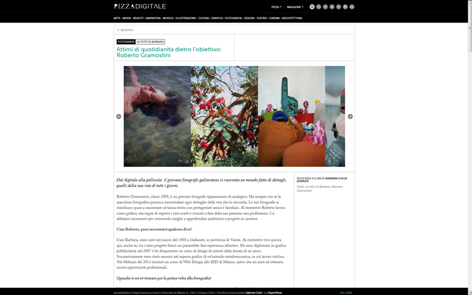Select the ARCHITETTURA category

(292, 18)
